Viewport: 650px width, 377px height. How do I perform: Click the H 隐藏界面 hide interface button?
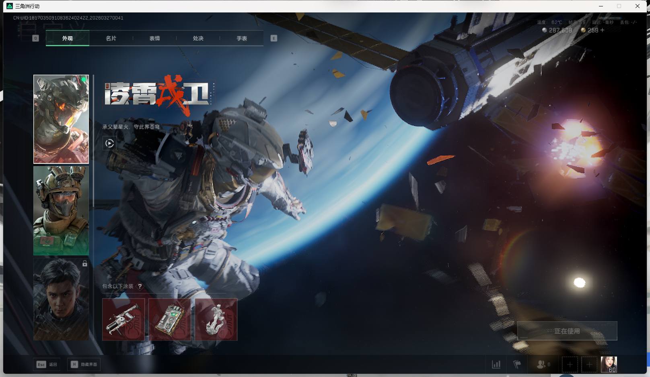tap(84, 364)
